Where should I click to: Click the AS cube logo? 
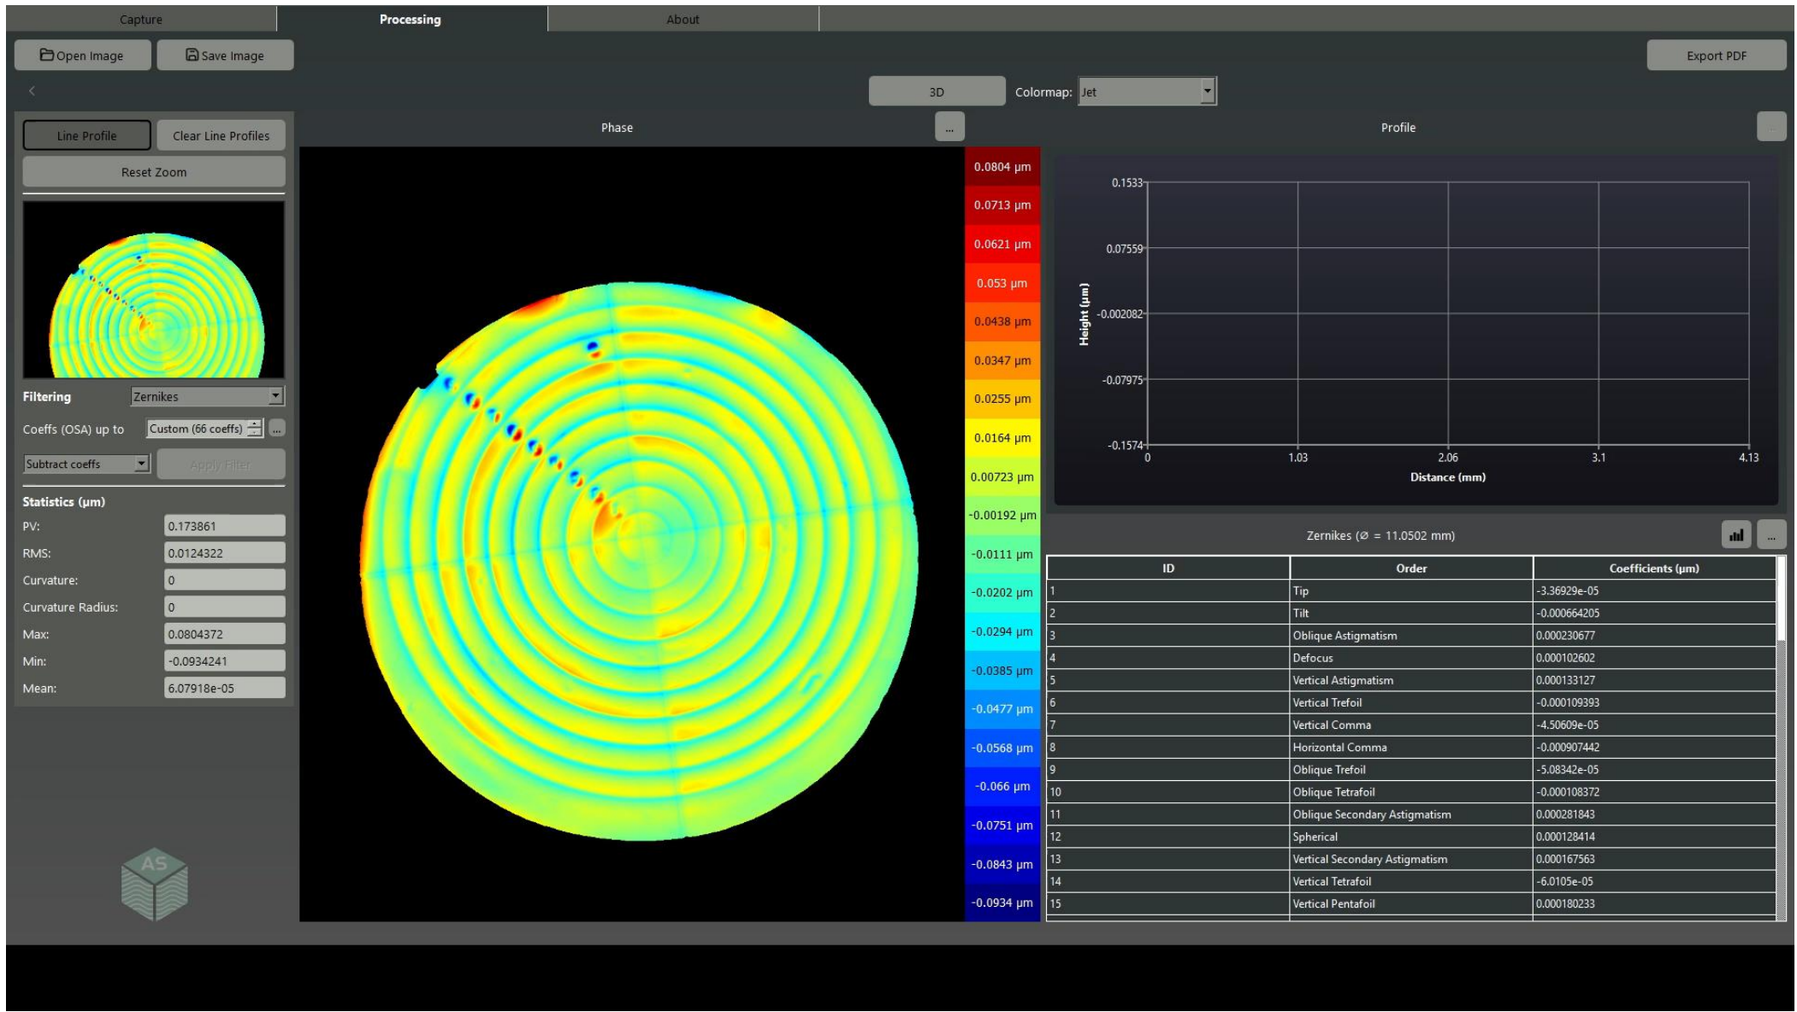(x=154, y=885)
